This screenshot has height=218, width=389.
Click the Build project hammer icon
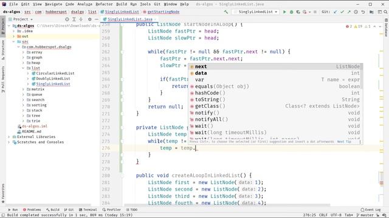click(x=225, y=12)
